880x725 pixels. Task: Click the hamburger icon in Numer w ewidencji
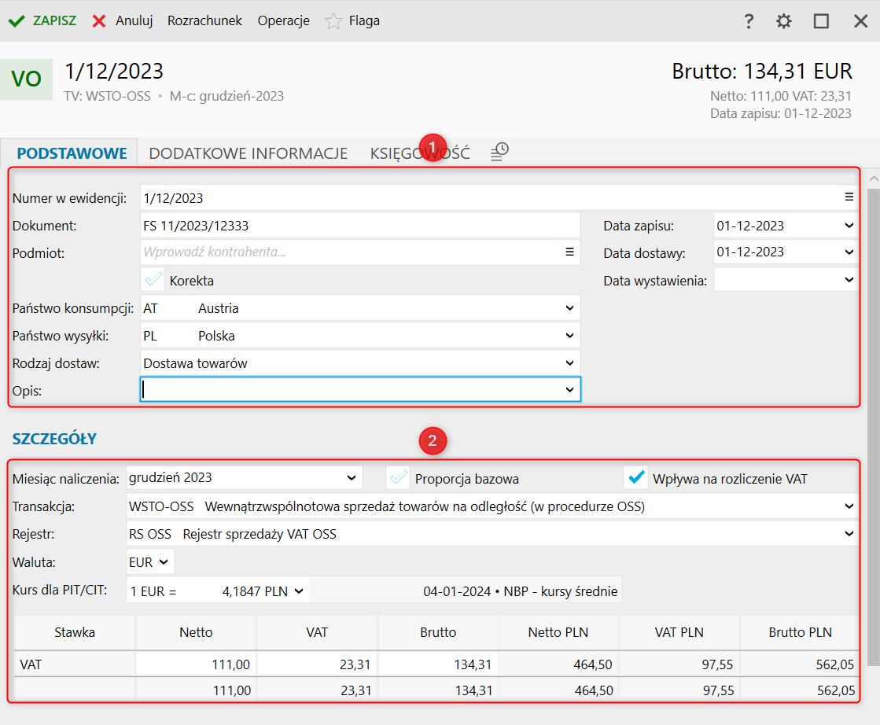click(849, 197)
